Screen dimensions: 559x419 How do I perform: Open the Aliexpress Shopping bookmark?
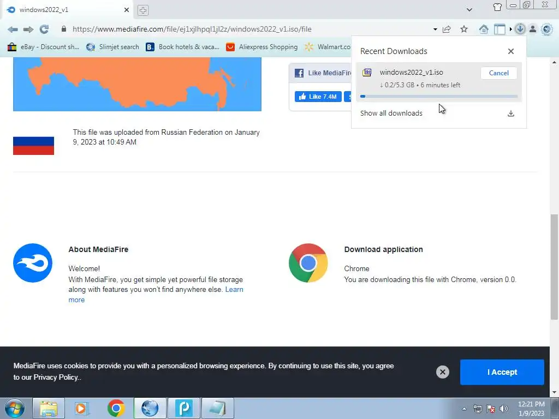pyautogui.click(x=261, y=47)
